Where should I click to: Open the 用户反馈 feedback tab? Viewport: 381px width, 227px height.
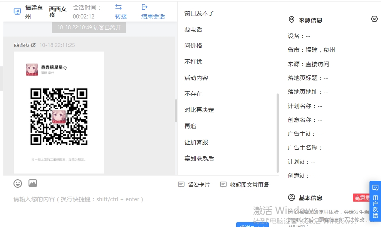click(x=375, y=201)
